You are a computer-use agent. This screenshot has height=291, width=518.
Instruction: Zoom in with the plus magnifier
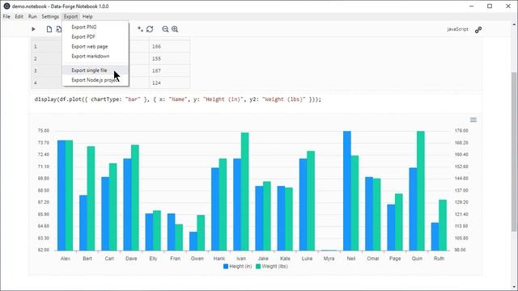click(175, 29)
